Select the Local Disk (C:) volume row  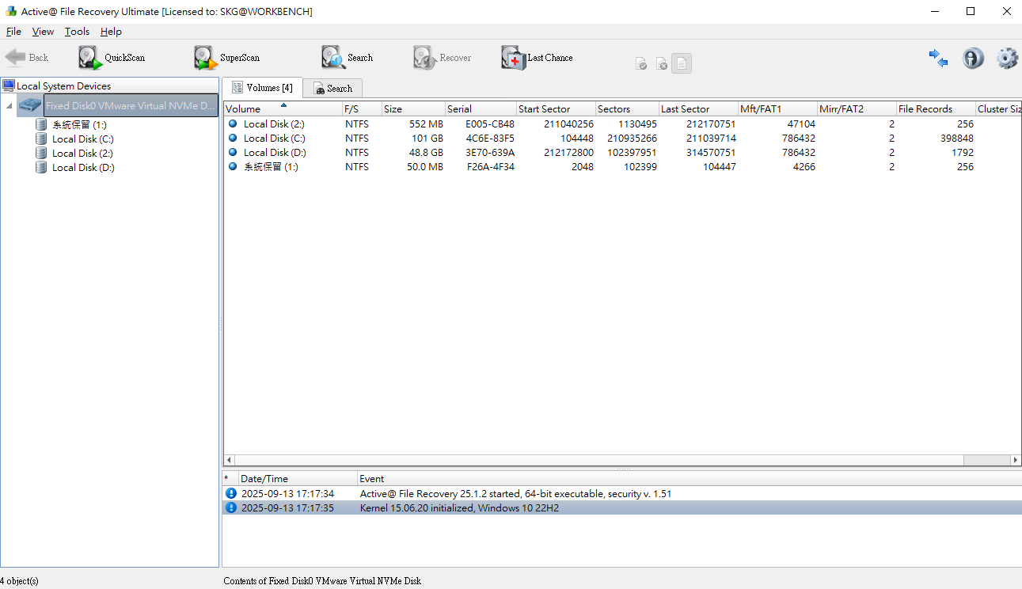pos(621,139)
